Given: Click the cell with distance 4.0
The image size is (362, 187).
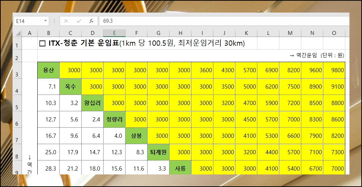Looking at the screenshot, I should point(114,136).
